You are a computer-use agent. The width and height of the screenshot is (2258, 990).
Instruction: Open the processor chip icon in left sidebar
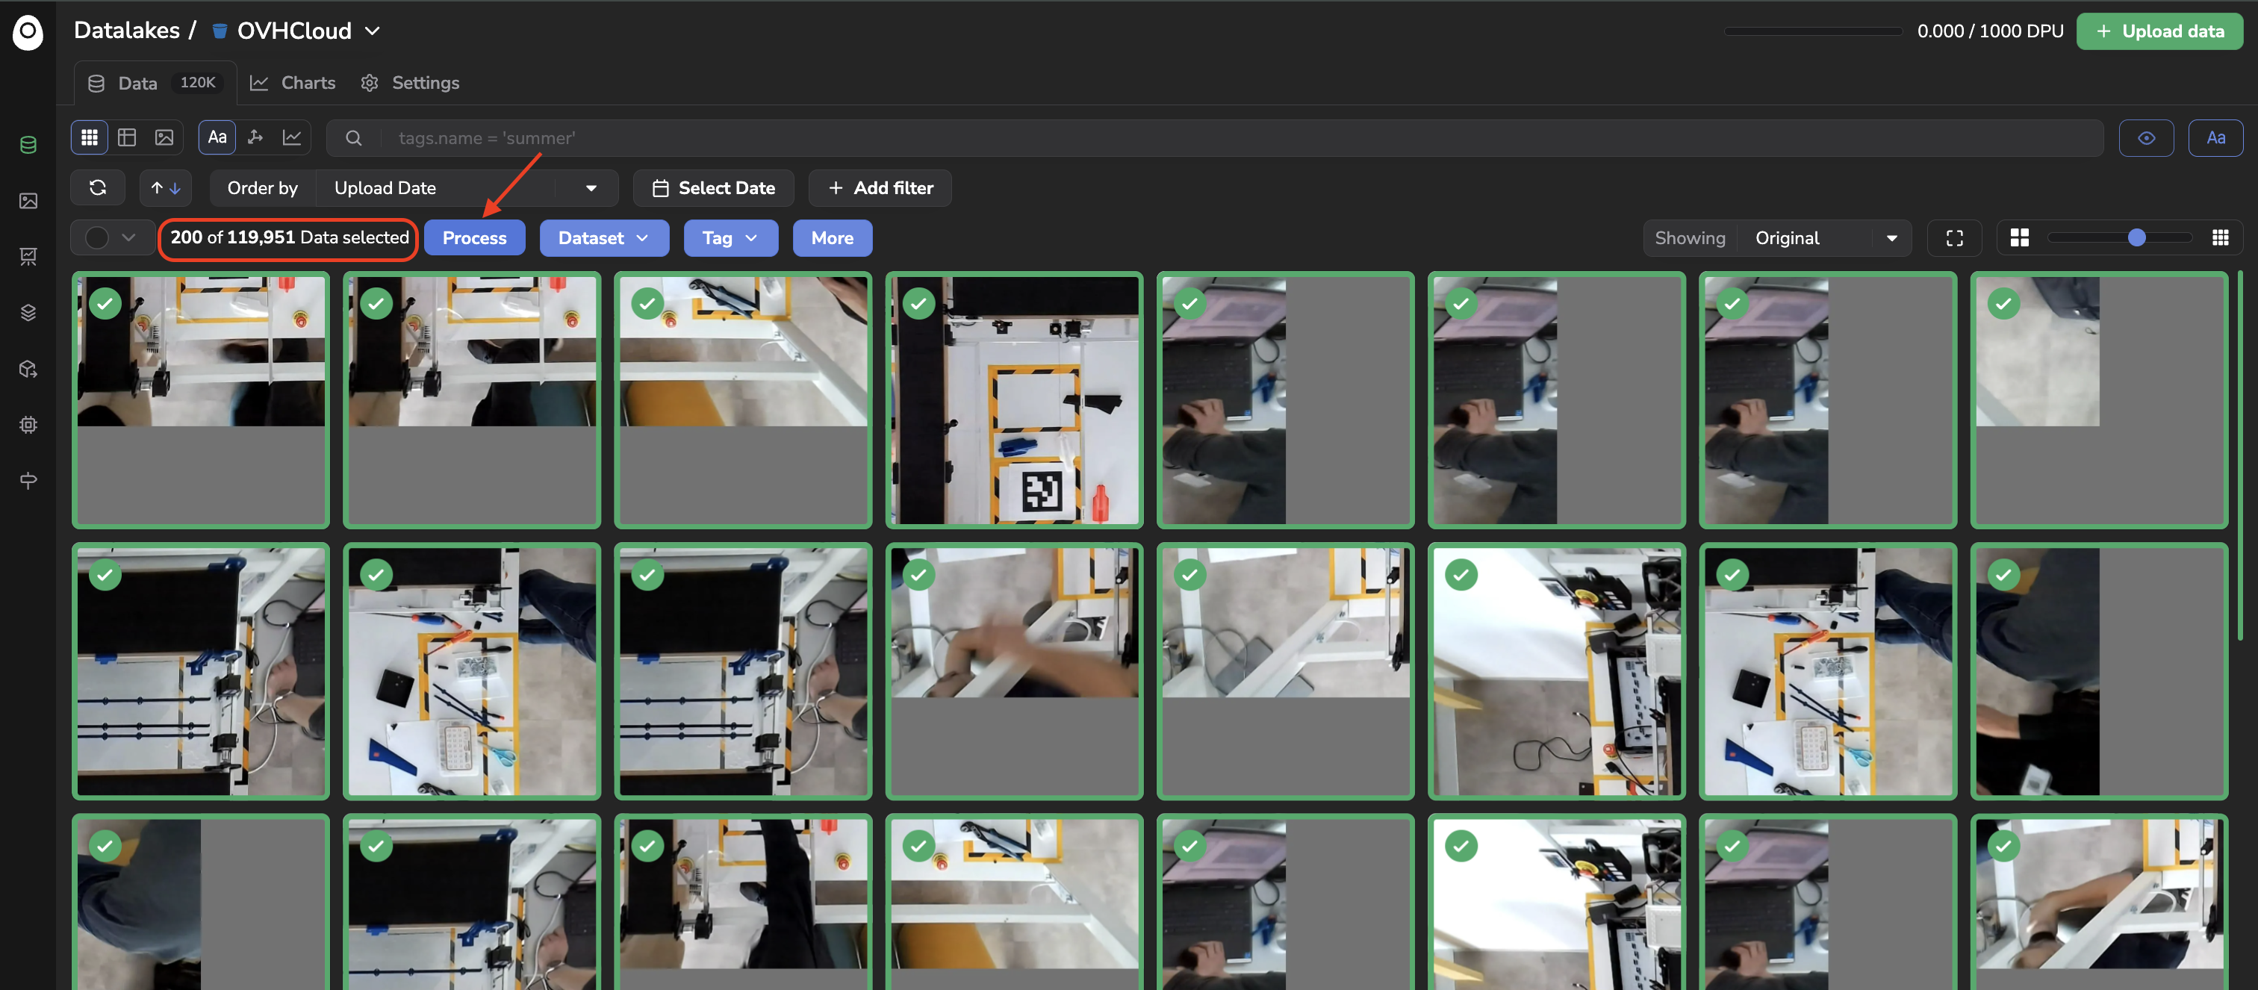(x=28, y=425)
